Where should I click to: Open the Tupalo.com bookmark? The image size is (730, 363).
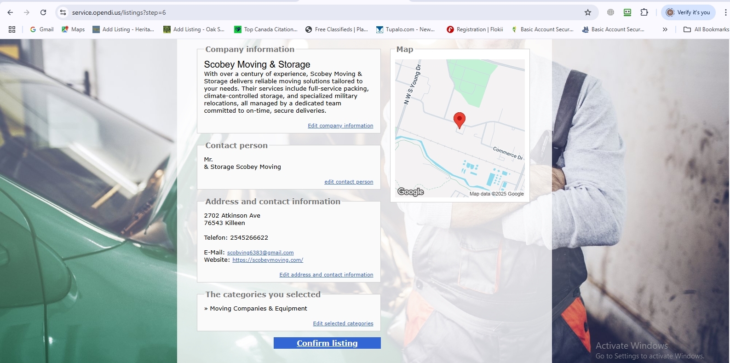coord(406,29)
